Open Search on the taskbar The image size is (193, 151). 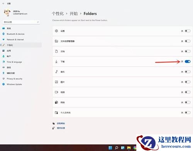click(117, 148)
